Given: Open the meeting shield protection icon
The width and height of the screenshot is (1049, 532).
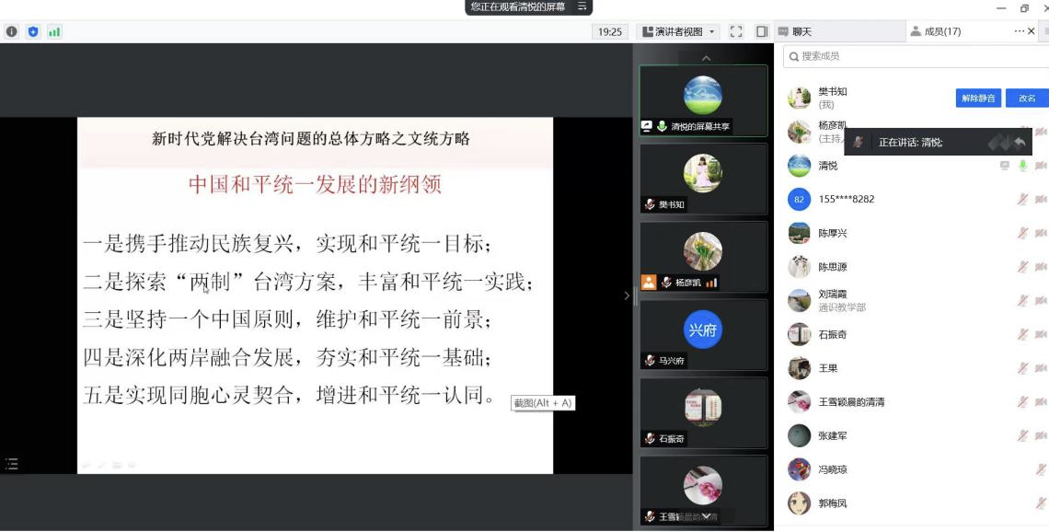Looking at the screenshot, I should pos(33,30).
